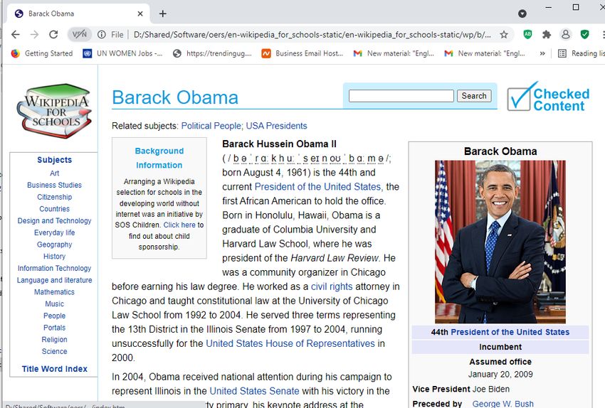Open Political People related subject
This screenshot has height=408, width=605.
[x=212, y=126]
